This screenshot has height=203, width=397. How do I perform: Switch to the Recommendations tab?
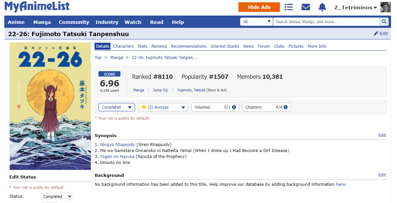click(x=189, y=46)
